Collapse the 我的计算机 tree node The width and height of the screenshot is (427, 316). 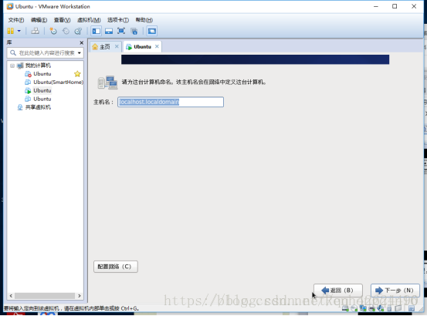(x=12, y=66)
